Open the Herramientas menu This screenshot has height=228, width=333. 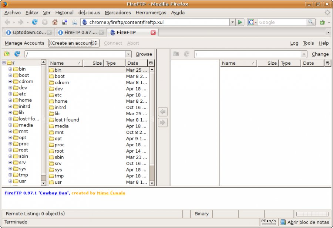(x=151, y=13)
